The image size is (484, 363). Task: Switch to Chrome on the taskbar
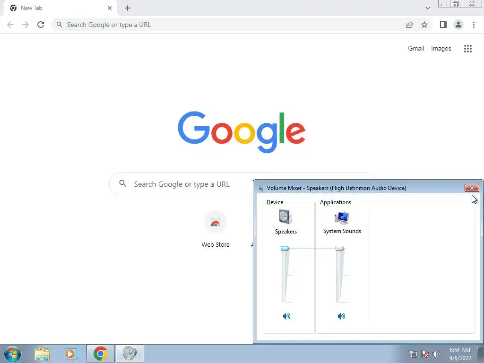101,354
